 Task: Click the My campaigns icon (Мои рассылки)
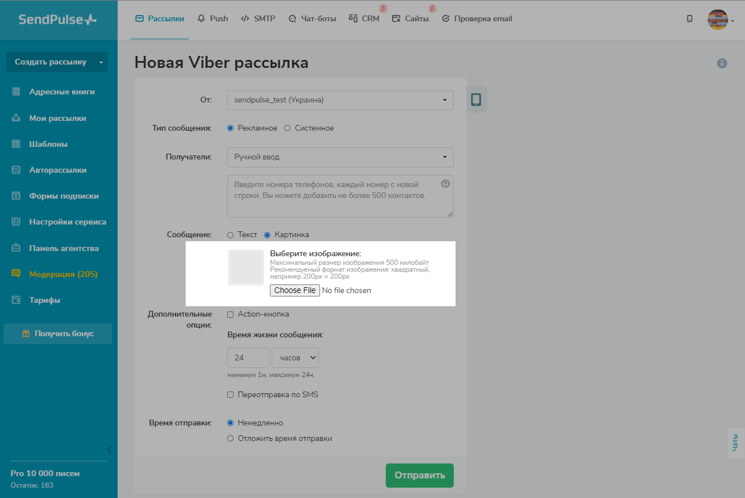pos(16,118)
